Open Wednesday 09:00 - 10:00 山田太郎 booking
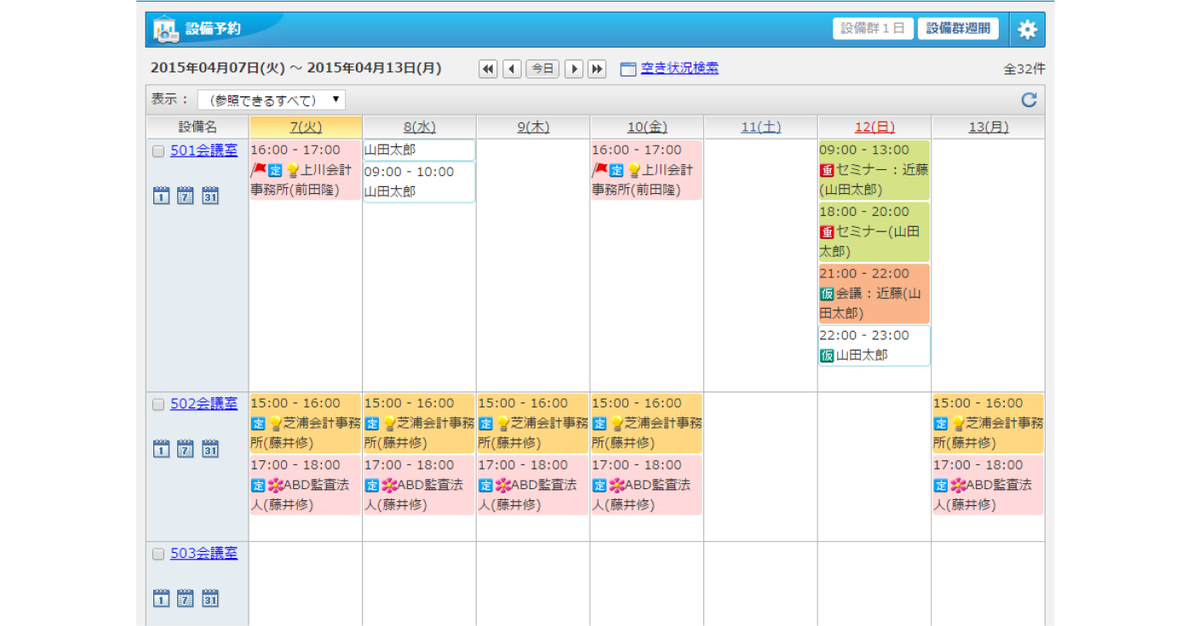This screenshot has height=626, width=1192. pos(419,182)
